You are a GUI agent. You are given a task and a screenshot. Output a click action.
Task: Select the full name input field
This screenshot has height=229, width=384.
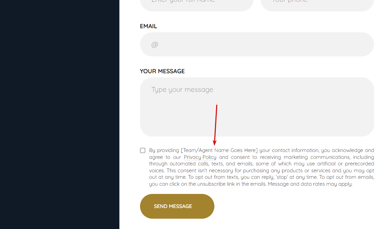pyautogui.click(x=197, y=4)
